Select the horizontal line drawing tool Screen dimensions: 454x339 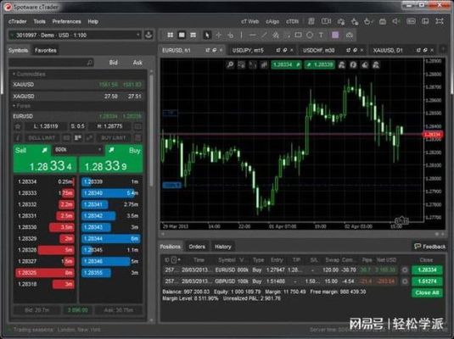(x=253, y=36)
